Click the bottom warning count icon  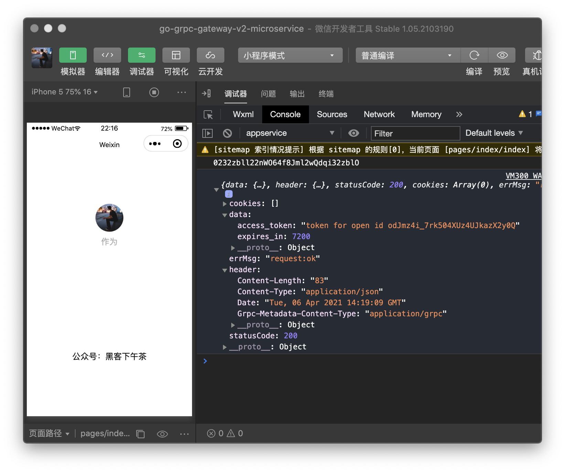tap(231, 433)
